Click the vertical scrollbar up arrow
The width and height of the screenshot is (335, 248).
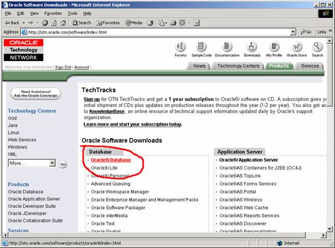[329, 41]
